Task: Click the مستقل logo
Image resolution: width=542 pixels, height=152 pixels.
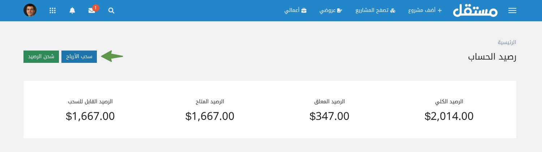Action: tap(475, 10)
